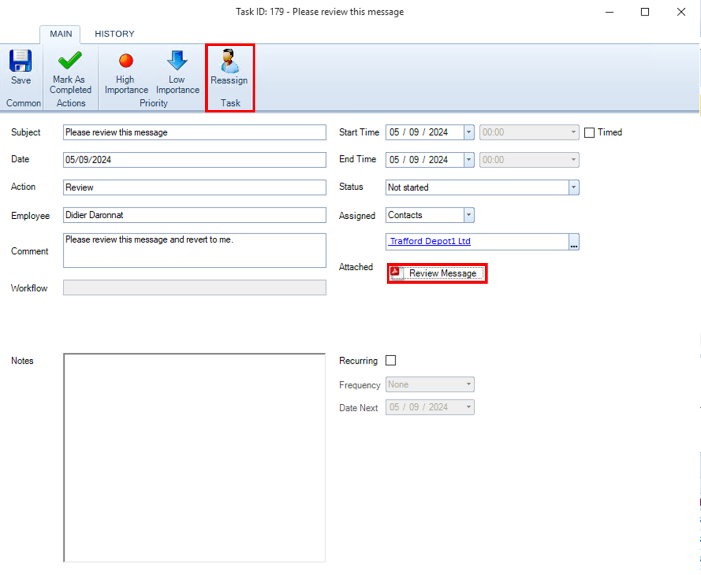Open the attached Review Message PDF
The height and width of the screenshot is (575, 701).
(436, 273)
